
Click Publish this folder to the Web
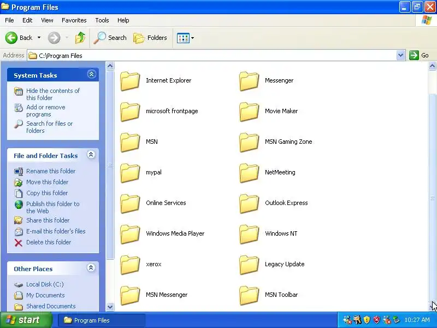click(53, 208)
